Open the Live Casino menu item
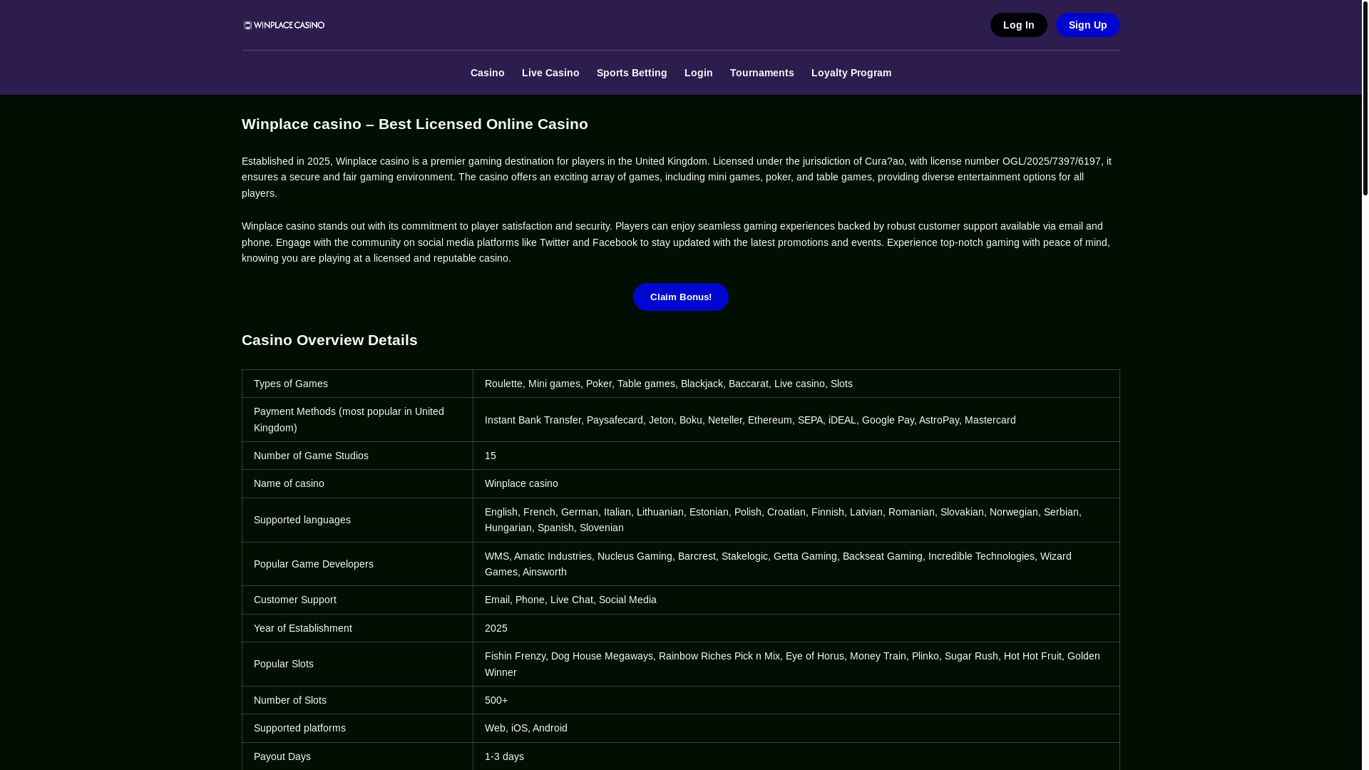The height and width of the screenshot is (770, 1369). tap(550, 73)
